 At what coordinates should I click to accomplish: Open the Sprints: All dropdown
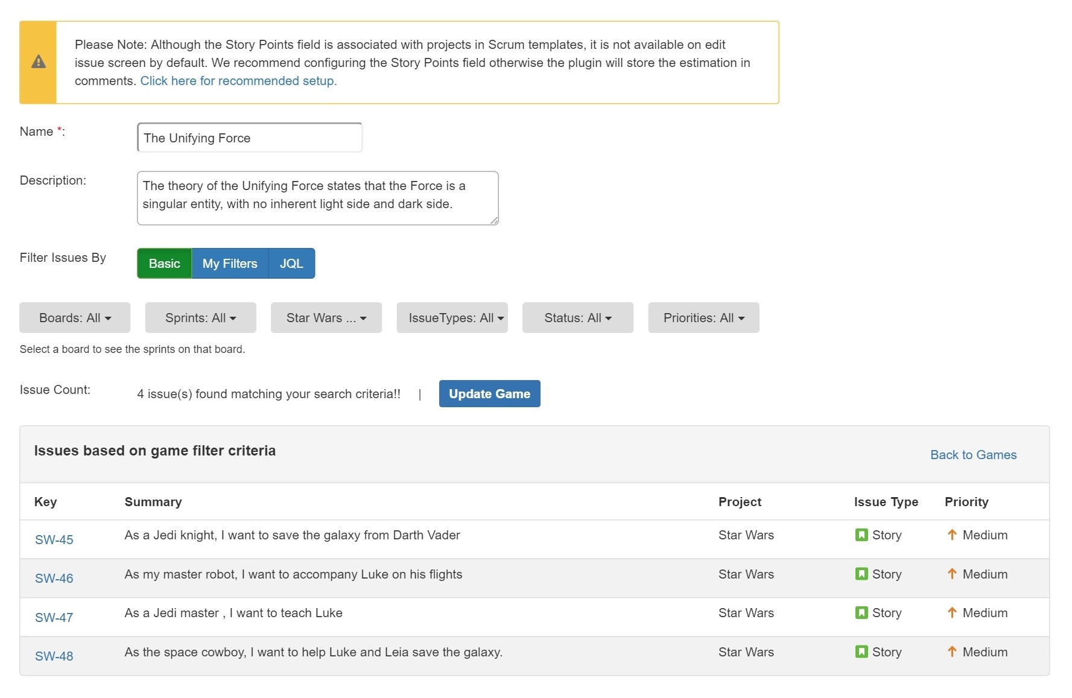click(200, 318)
